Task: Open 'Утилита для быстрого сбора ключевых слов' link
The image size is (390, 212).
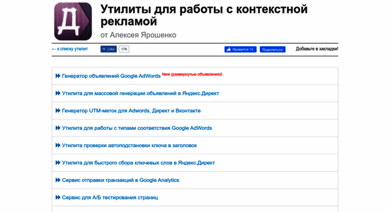Action: (x=139, y=163)
